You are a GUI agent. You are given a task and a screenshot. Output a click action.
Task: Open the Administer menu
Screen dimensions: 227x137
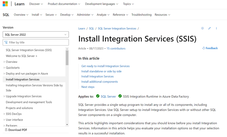tap(85, 15)
